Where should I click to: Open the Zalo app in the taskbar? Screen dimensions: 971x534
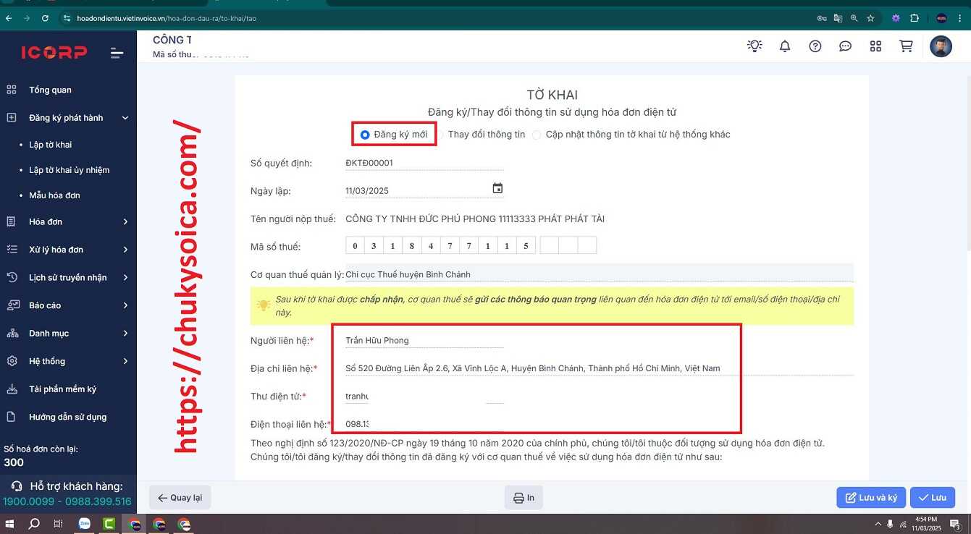[85, 524]
